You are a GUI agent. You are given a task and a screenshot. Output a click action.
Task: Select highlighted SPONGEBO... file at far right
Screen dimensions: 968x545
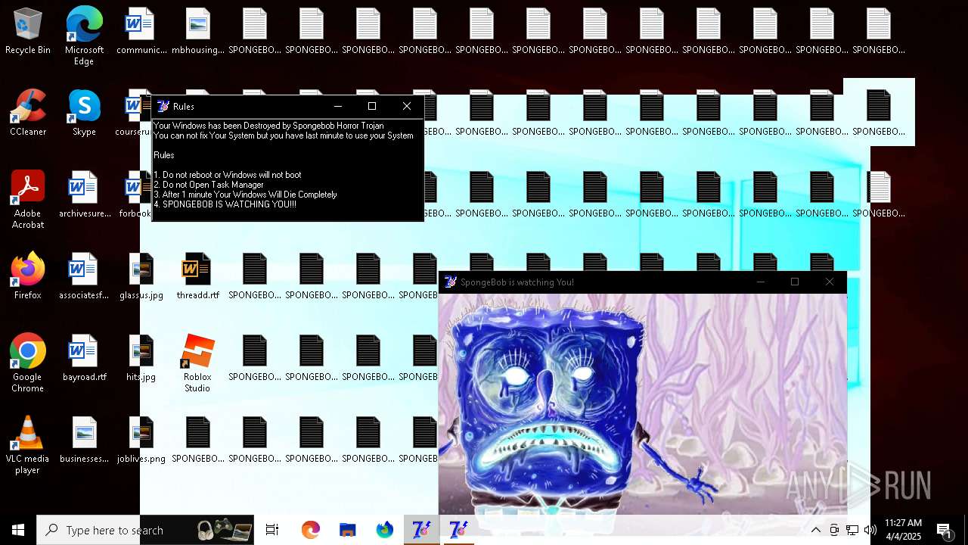coord(879,112)
